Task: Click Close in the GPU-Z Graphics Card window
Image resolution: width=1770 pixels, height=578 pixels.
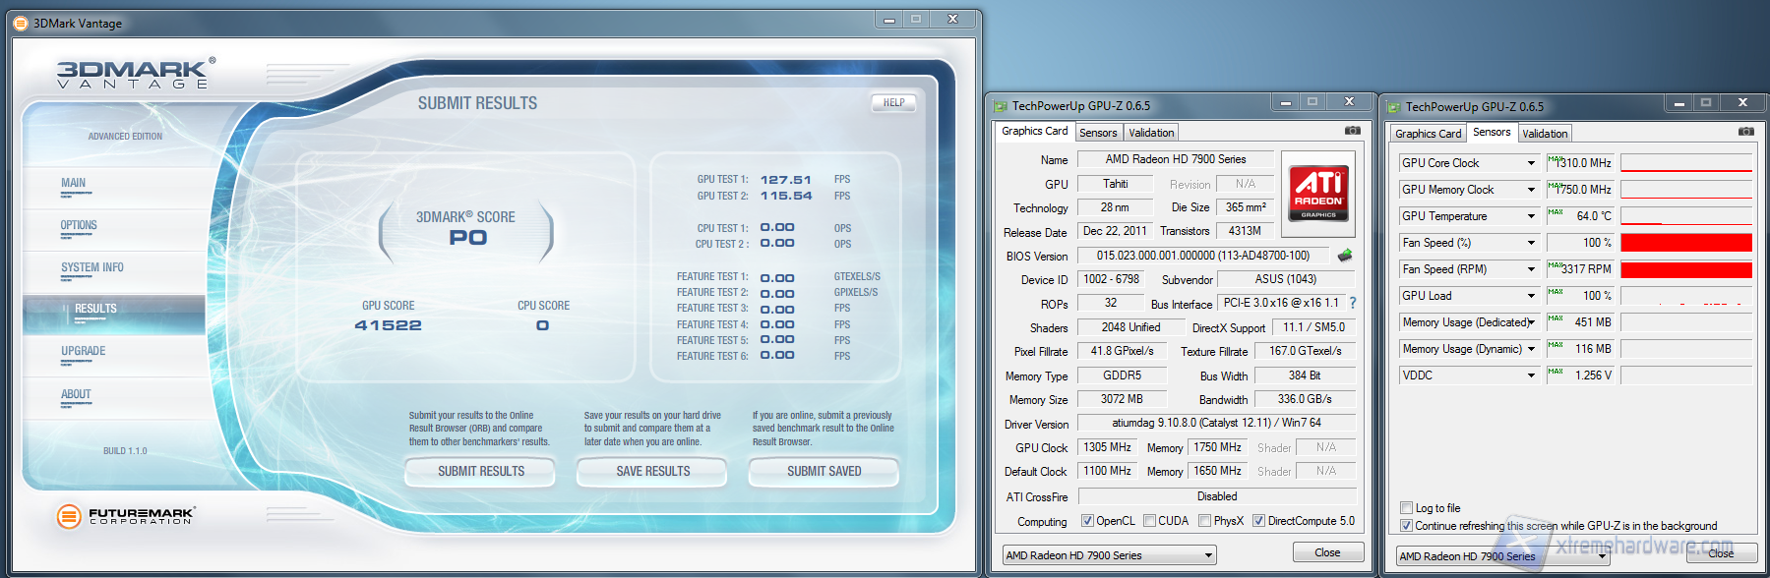Action: (x=1327, y=552)
